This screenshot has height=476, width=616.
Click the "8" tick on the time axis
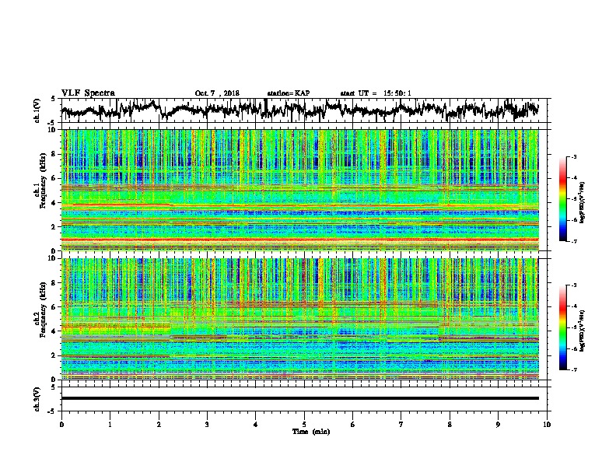coord(450,425)
